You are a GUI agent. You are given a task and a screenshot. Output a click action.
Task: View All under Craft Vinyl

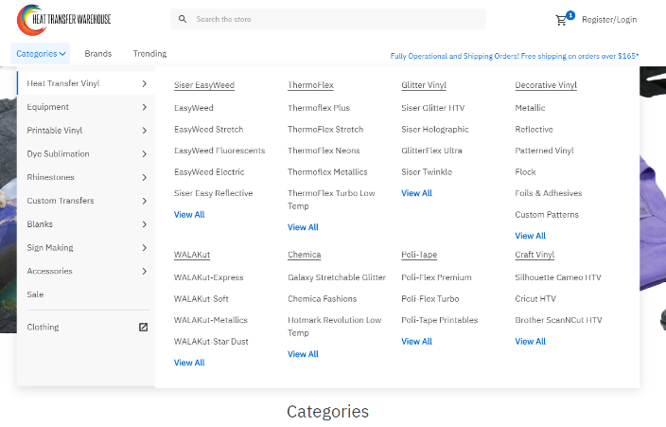point(530,342)
